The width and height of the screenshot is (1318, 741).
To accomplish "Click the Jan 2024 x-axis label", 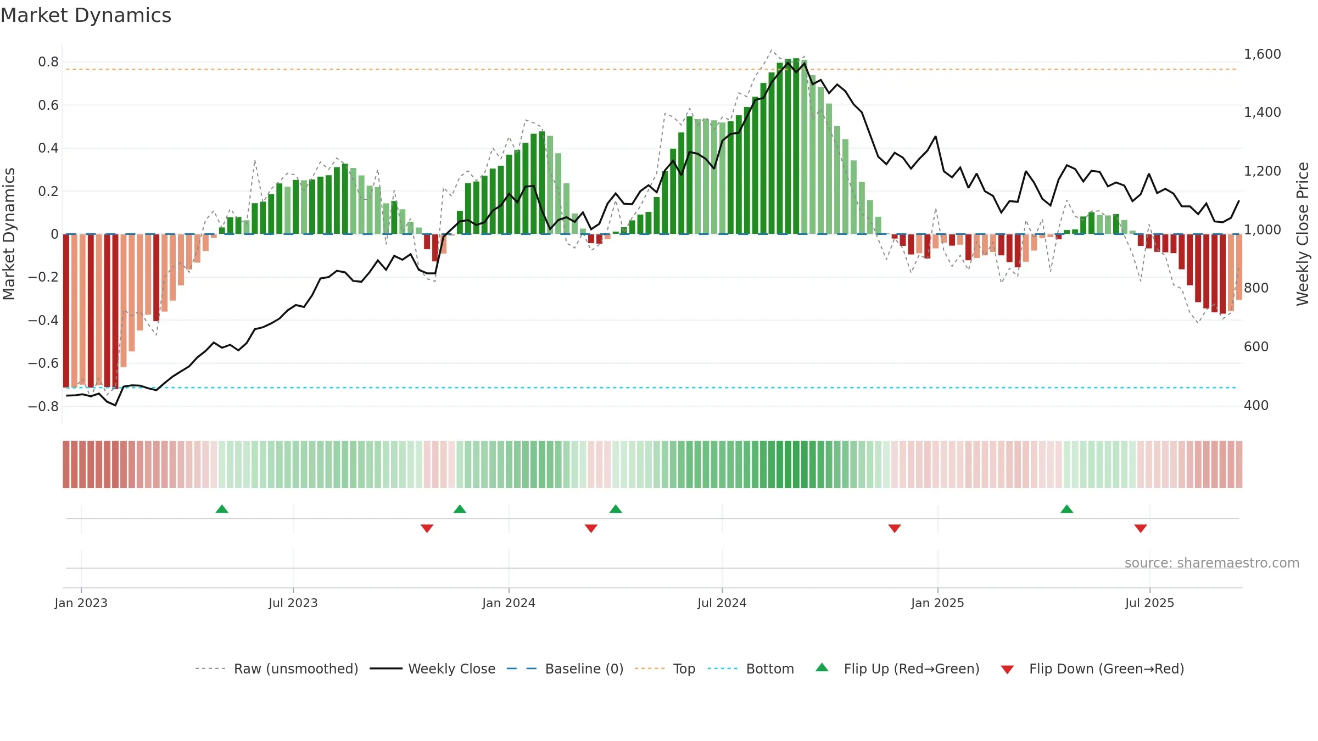I will pos(509,603).
